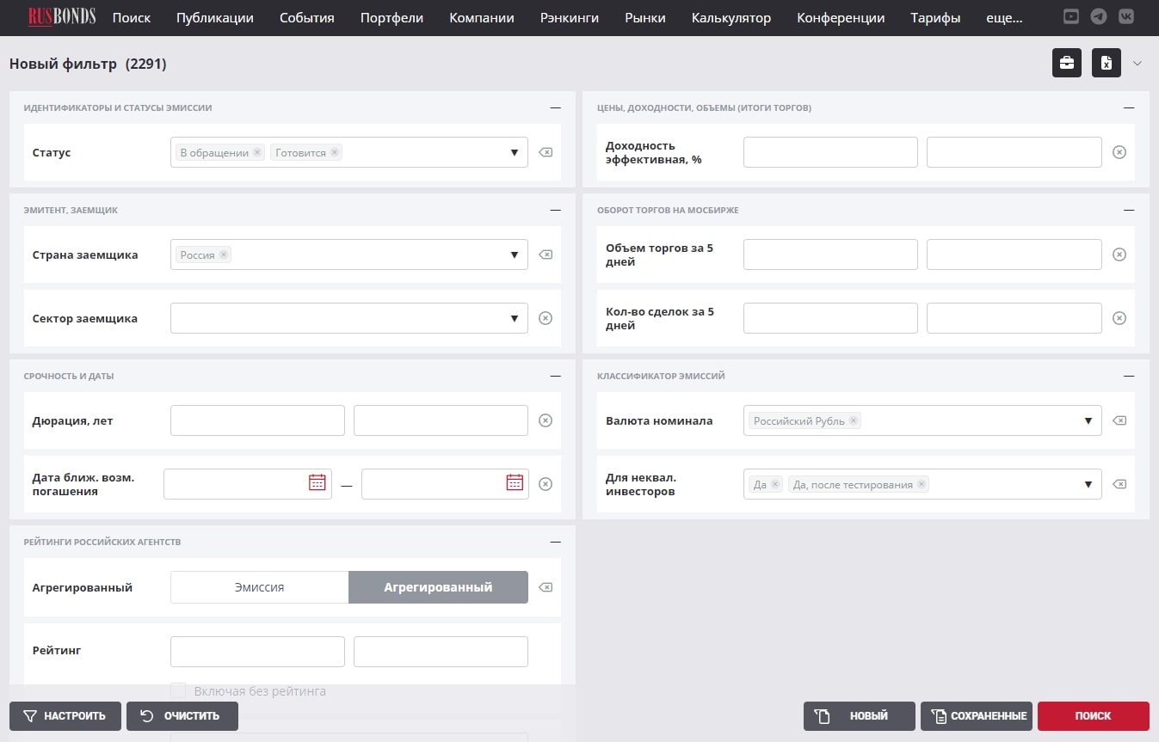Clear the Дата ближ. возм. погашения icon
This screenshot has width=1159, height=742.
click(546, 484)
